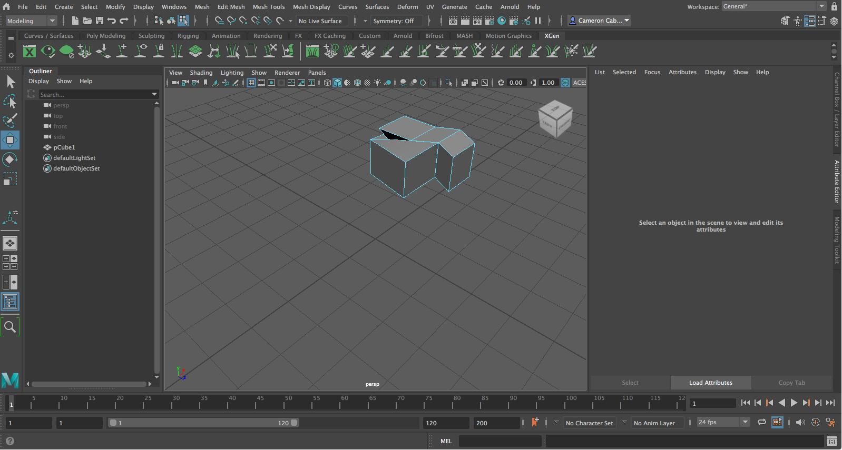Viewport: 842px width, 450px height.
Task: Expand the Cameron Cab account dropdown
Action: pyautogui.click(x=599, y=21)
